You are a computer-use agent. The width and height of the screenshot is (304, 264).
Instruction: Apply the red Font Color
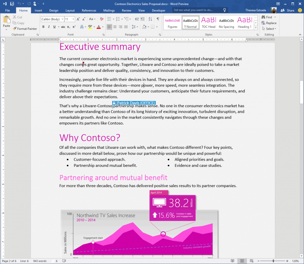click(99, 27)
